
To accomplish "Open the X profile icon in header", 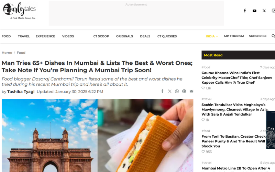I will pyautogui.click(x=264, y=11).
